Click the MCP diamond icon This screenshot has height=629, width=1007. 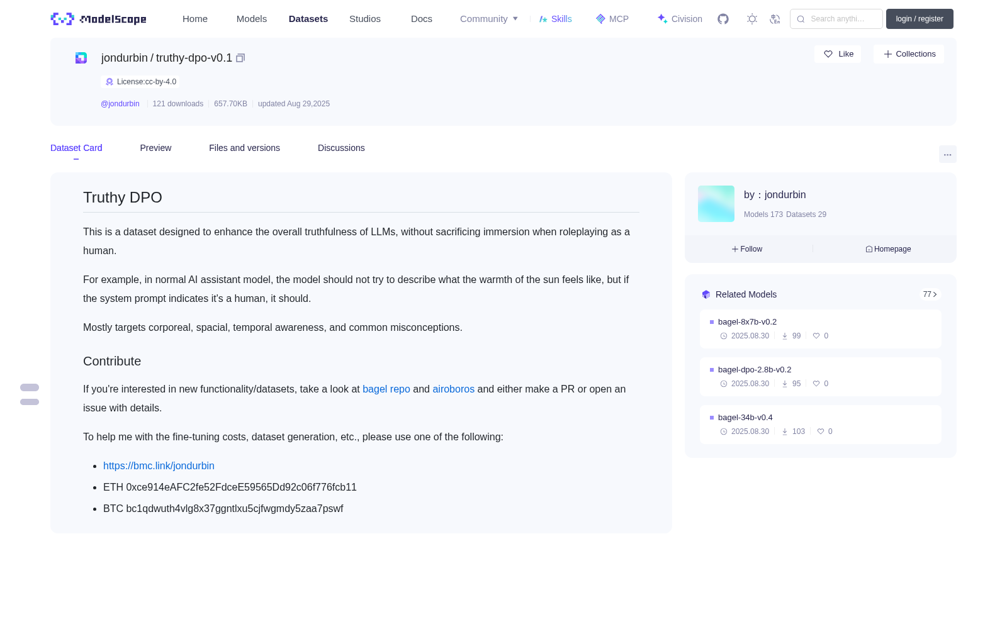[x=600, y=19]
